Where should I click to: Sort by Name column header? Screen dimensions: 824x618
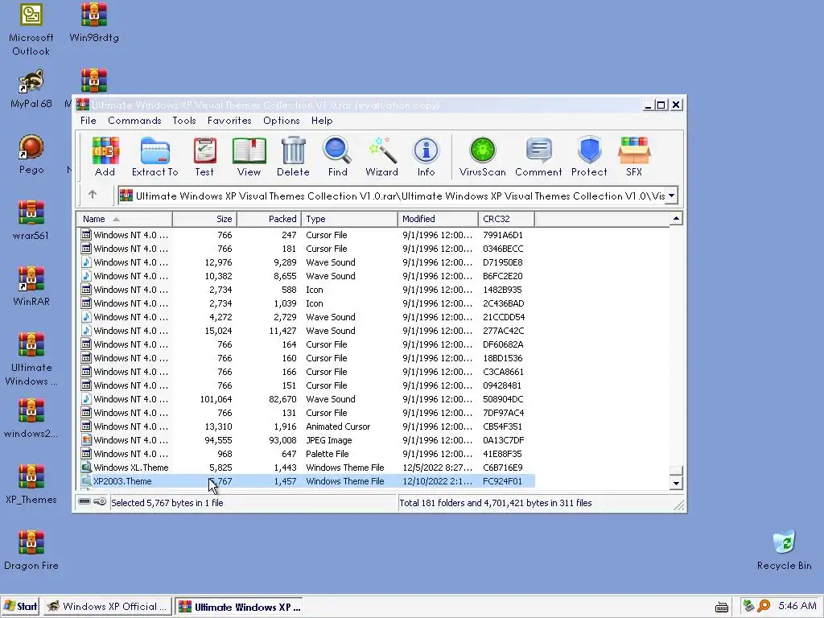coord(125,219)
